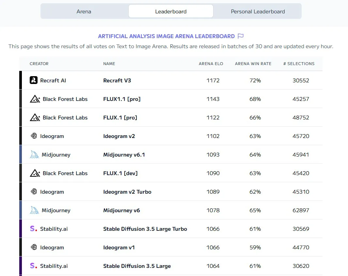Screen dimensions: 348x276
Task: Click Stability.ai logo in 3.5 Large Turbo row
Action: coord(33,229)
